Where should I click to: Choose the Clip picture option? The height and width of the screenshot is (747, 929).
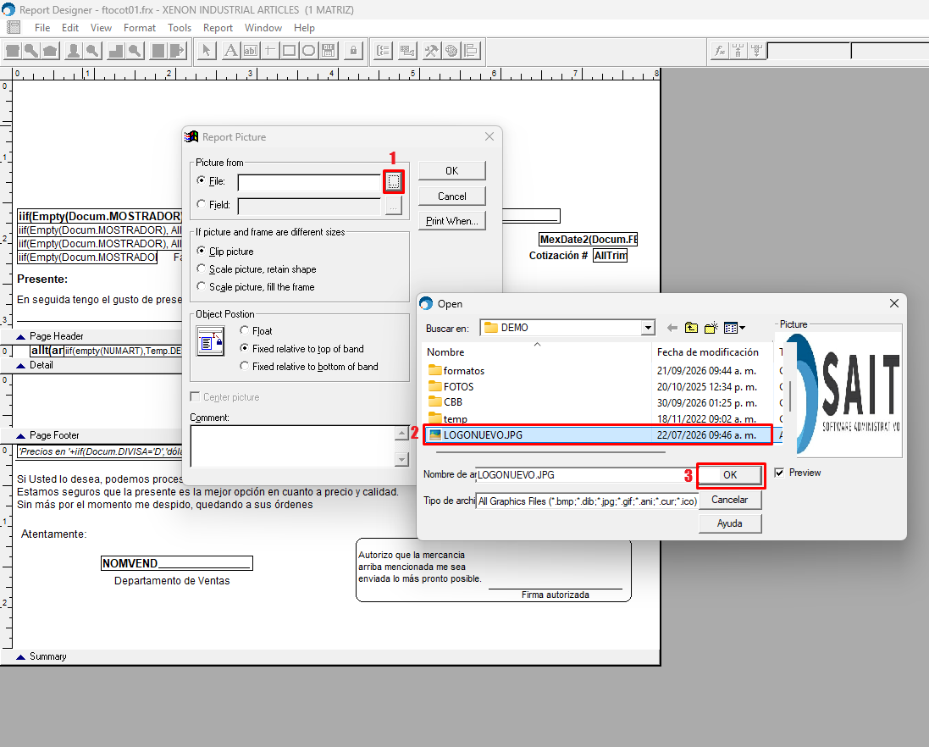202,251
